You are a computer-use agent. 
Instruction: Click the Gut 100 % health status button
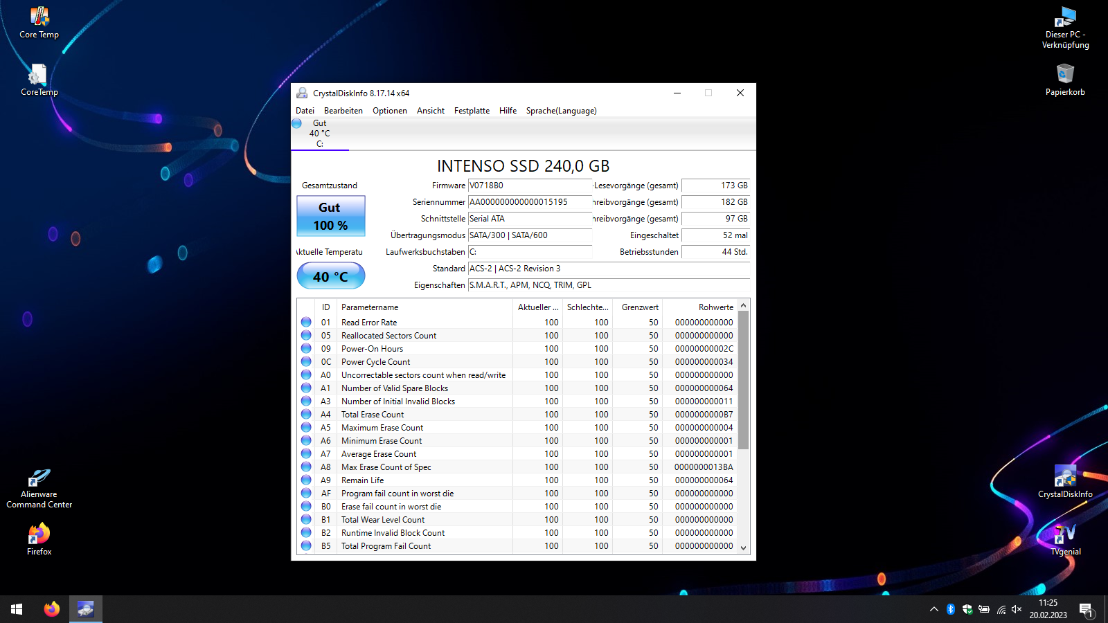click(x=331, y=216)
